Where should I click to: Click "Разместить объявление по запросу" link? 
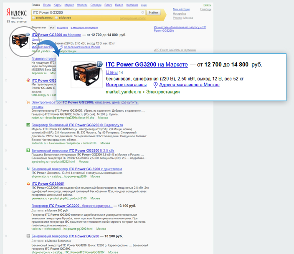[x=180, y=29]
